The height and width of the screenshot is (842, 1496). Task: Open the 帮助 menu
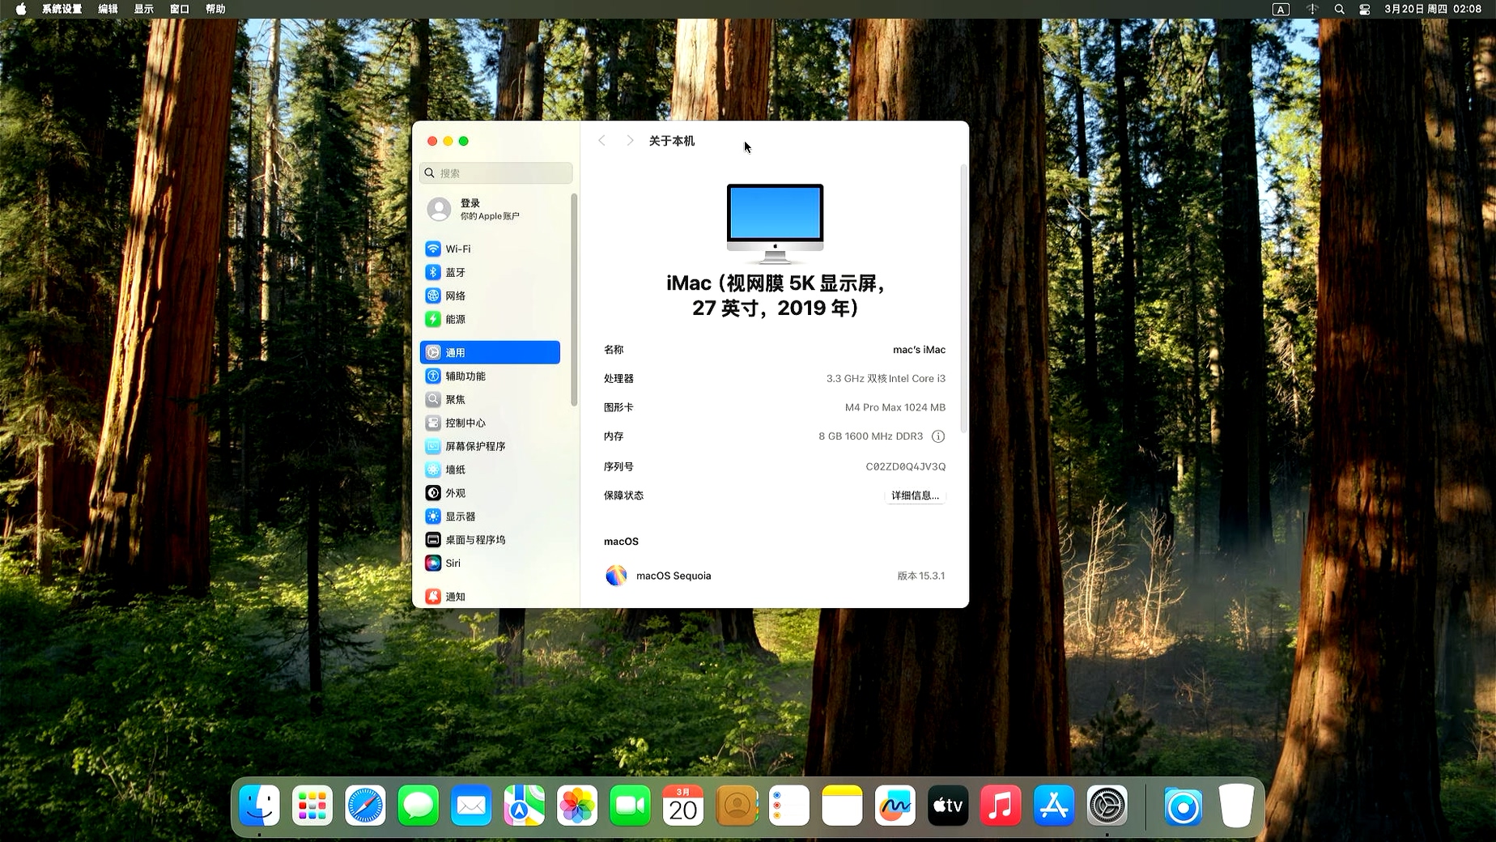(x=215, y=9)
